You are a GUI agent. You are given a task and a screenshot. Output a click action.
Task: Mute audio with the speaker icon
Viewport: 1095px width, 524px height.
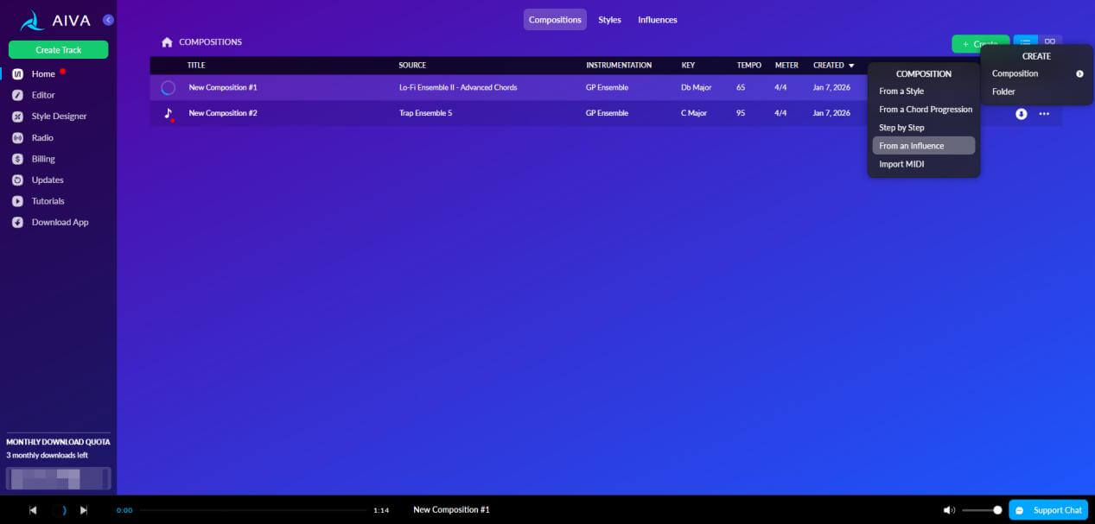tap(949, 510)
